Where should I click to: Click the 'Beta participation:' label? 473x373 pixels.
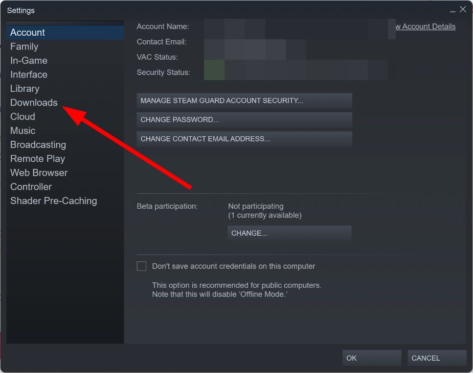pos(167,206)
